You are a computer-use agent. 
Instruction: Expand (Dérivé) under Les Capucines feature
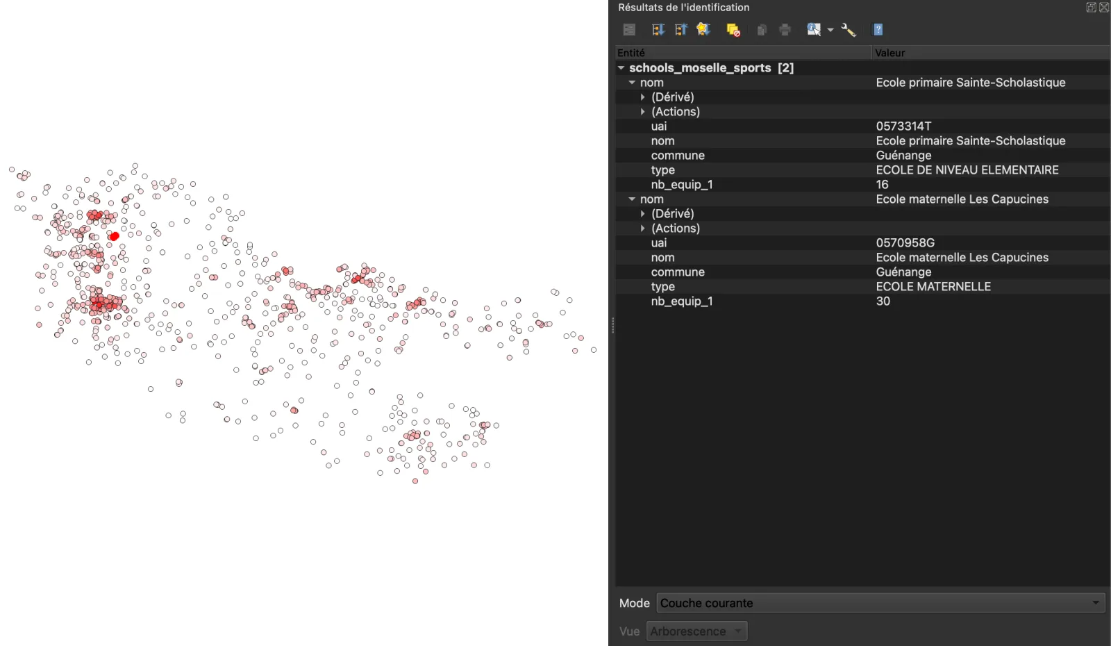(643, 214)
